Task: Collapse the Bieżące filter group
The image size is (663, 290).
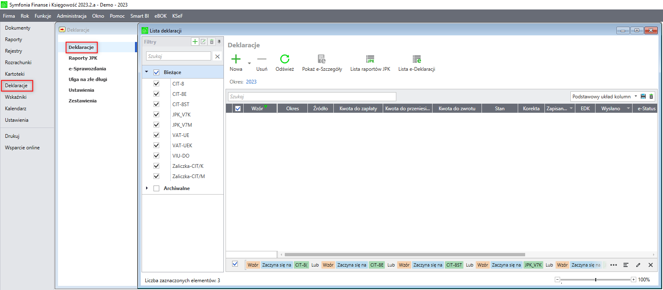Action: tap(147, 72)
